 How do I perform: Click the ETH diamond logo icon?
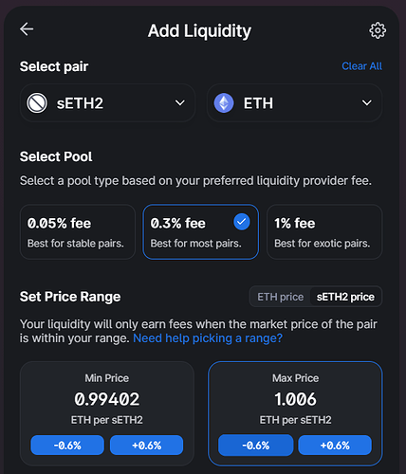pos(224,103)
